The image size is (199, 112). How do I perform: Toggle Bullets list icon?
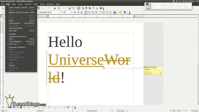(104, 12)
